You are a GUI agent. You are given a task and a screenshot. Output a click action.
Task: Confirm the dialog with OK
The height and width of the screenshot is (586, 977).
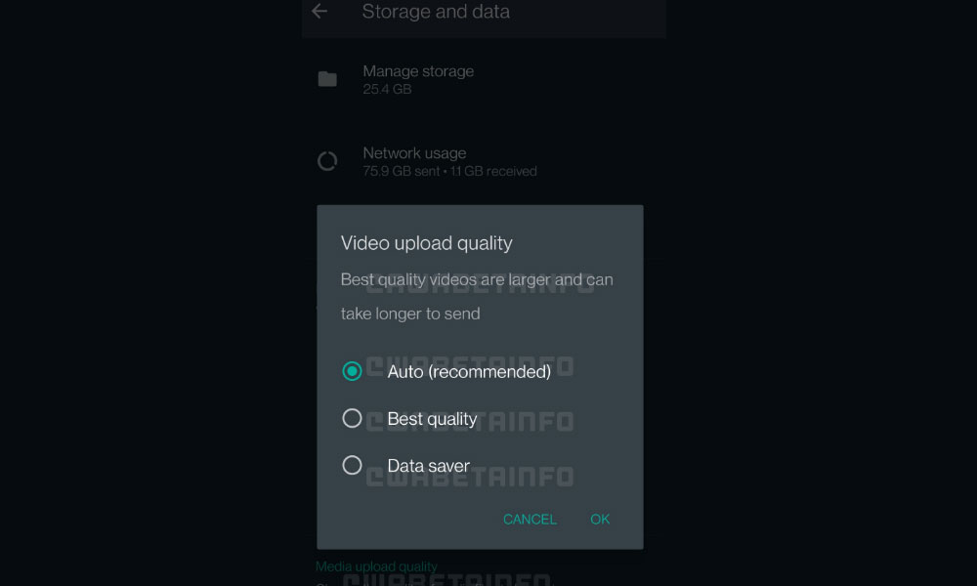point(600,519)
